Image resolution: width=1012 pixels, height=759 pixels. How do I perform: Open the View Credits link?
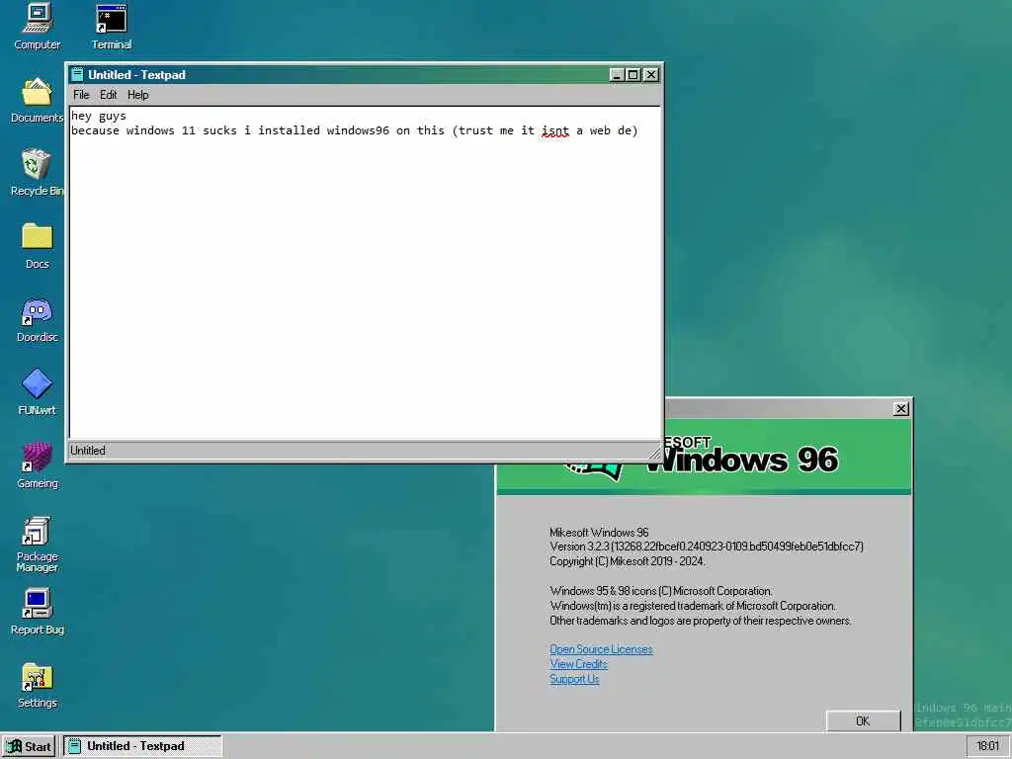pos(578,664)
